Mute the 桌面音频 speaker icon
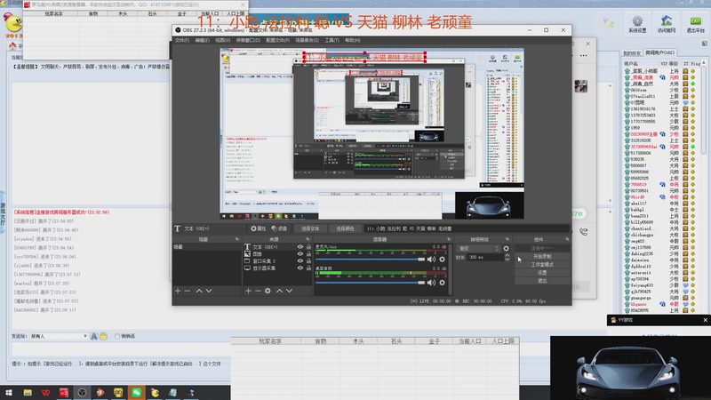This screenshot has height=400, width=711. (431, 282)
